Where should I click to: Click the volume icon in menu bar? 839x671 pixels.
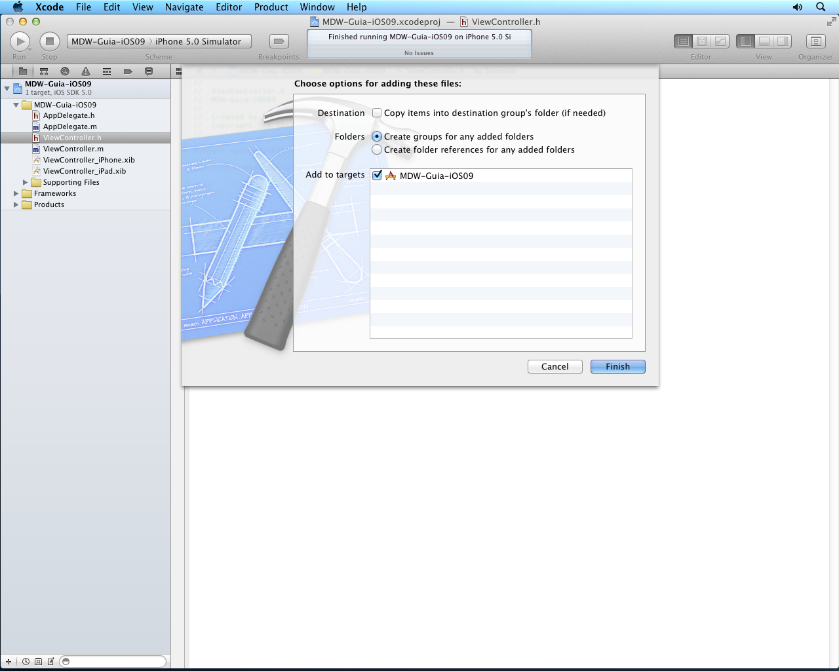coord(798,7)
